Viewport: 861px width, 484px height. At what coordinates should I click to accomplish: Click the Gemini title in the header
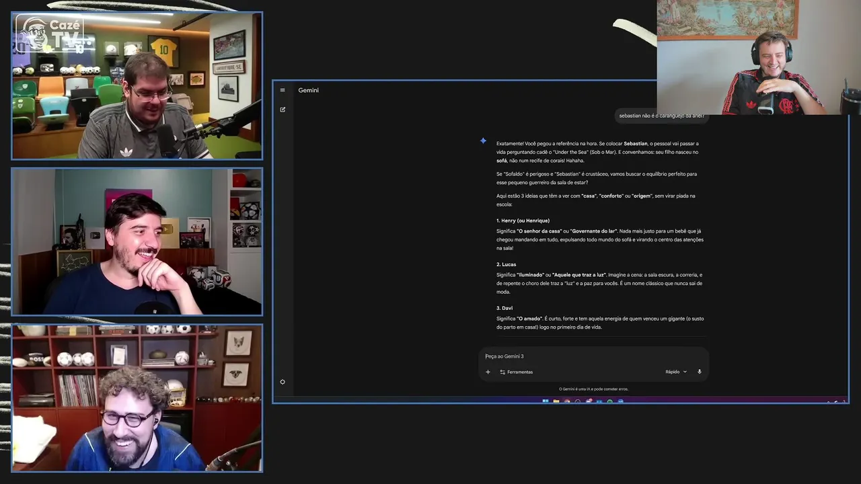click(x=309, y=90)
